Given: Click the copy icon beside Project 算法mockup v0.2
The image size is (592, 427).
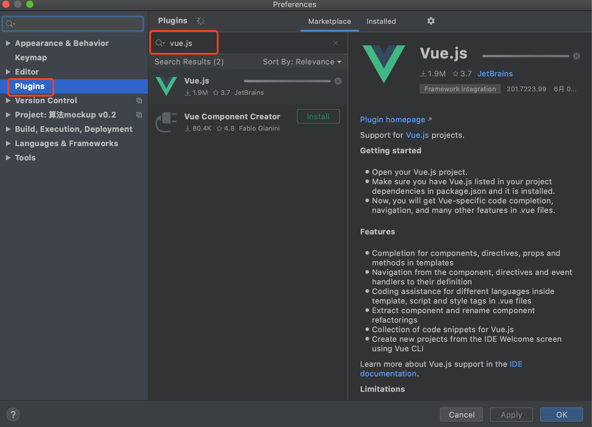Looking at the screenshot, I should 139,115.
